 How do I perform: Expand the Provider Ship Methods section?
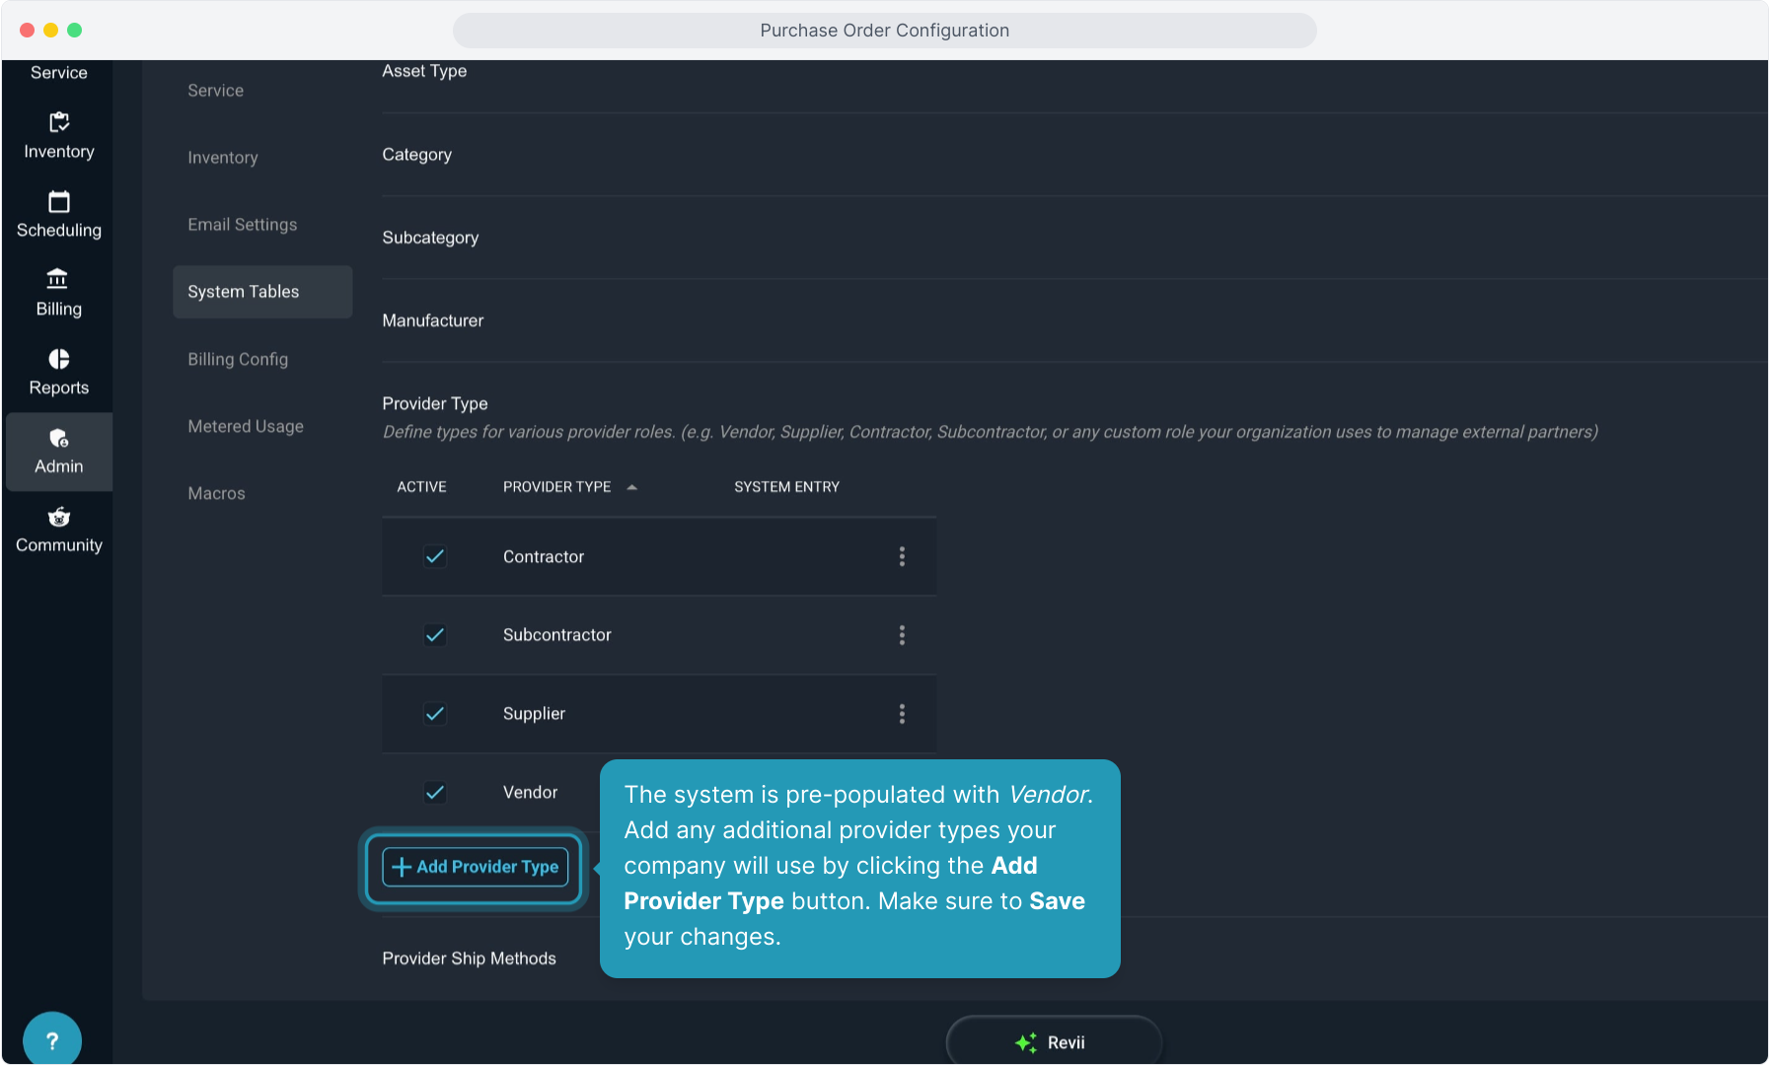tap(469, 958)
